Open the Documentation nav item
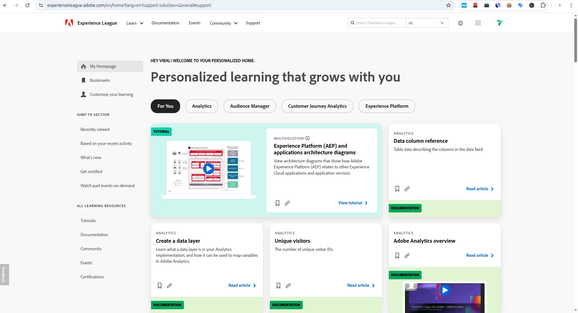The width and height of the screenshot is (578, 313). 165,23
